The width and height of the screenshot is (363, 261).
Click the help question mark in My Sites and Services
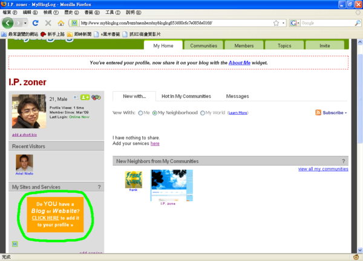pyautogui.click(x=99, y=187)
